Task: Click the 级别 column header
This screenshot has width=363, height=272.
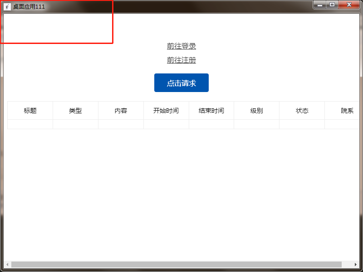Action: [256, 111]
